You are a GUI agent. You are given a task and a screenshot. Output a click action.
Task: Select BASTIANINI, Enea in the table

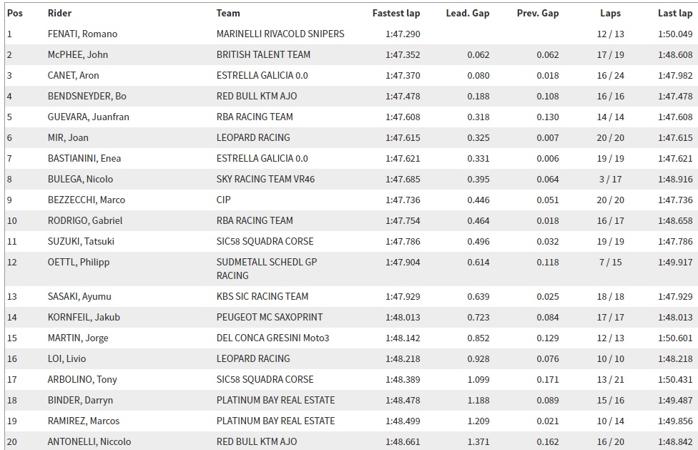click(84, 158)
